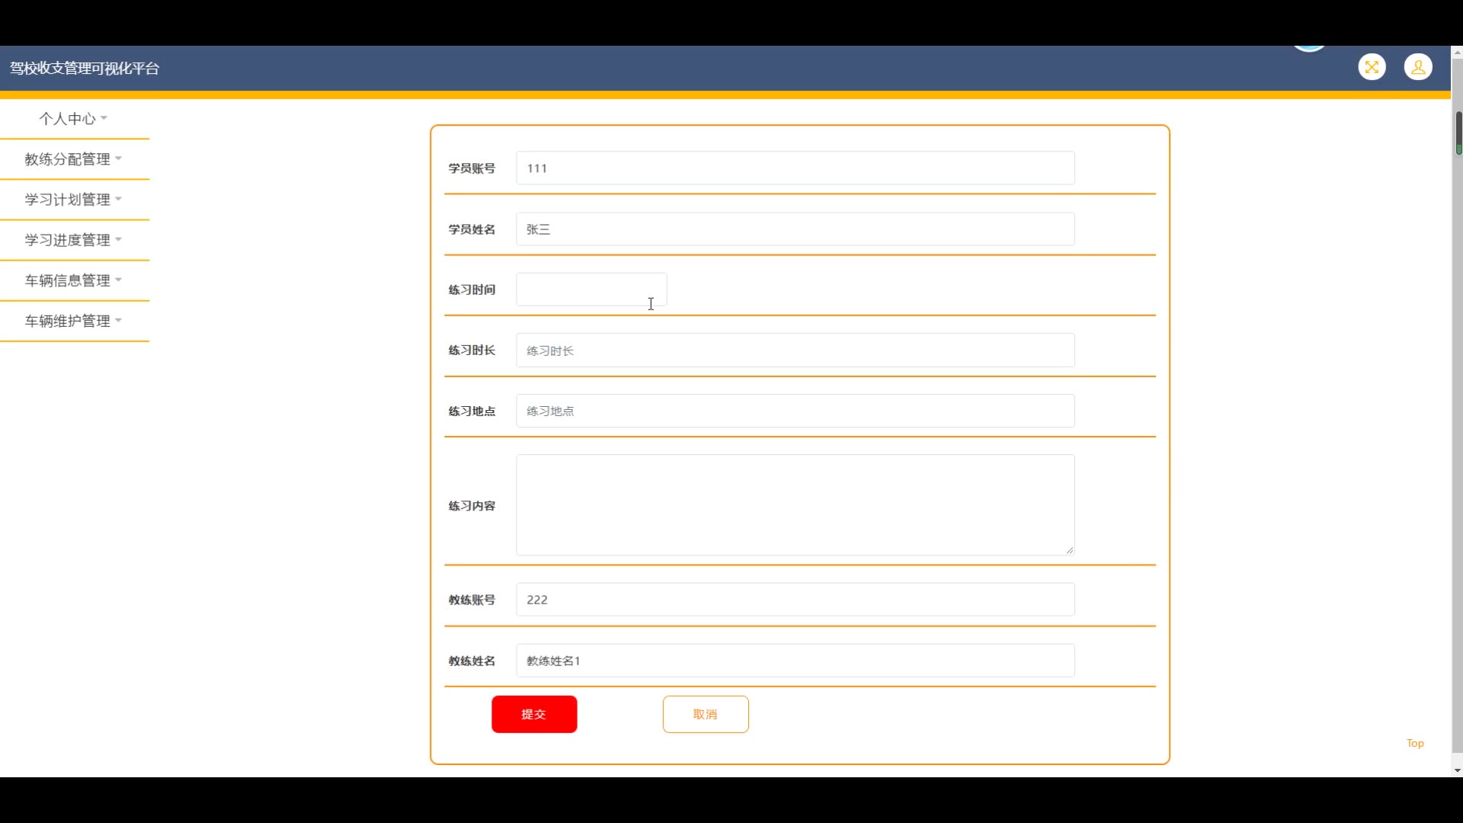
Task: Open the 练习时间 date picker field
Action: pos(591,290)
